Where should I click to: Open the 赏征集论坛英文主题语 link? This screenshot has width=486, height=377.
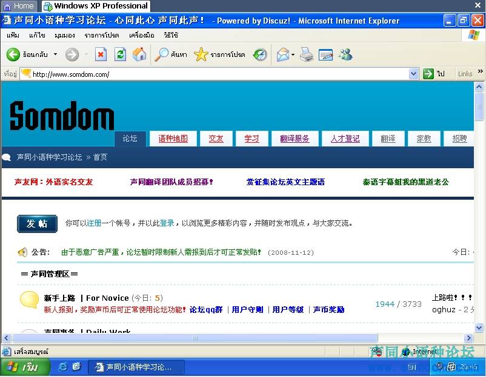pyautogui.click(x=285, y=182)
